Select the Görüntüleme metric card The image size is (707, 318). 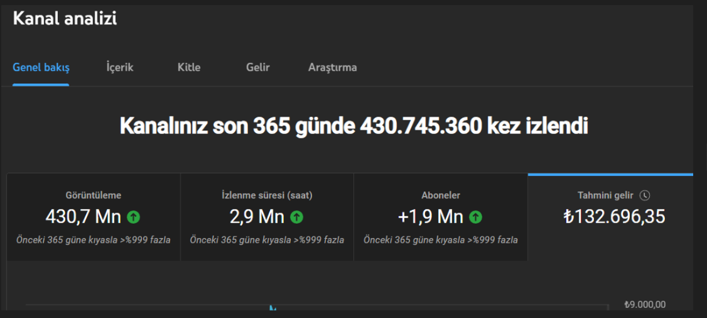[94, 217]
